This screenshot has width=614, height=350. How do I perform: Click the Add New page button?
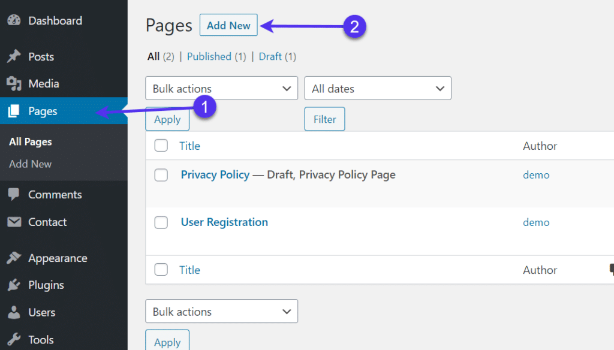click(228, 25)
